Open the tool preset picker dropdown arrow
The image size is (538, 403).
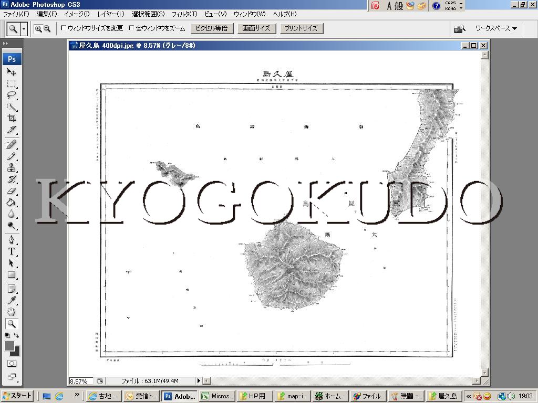24,29
